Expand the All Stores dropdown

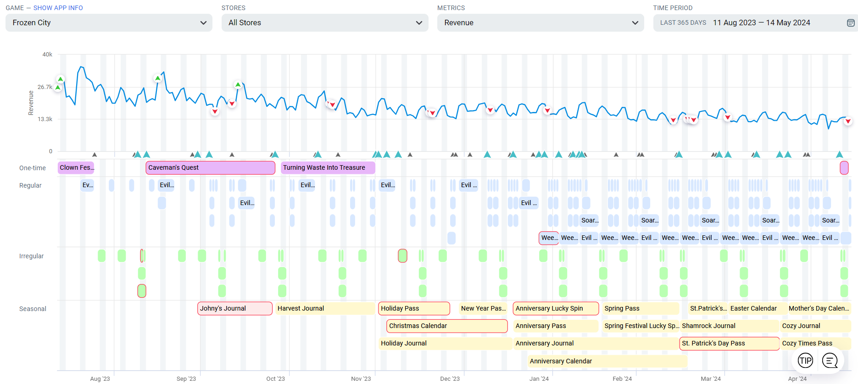325,22
